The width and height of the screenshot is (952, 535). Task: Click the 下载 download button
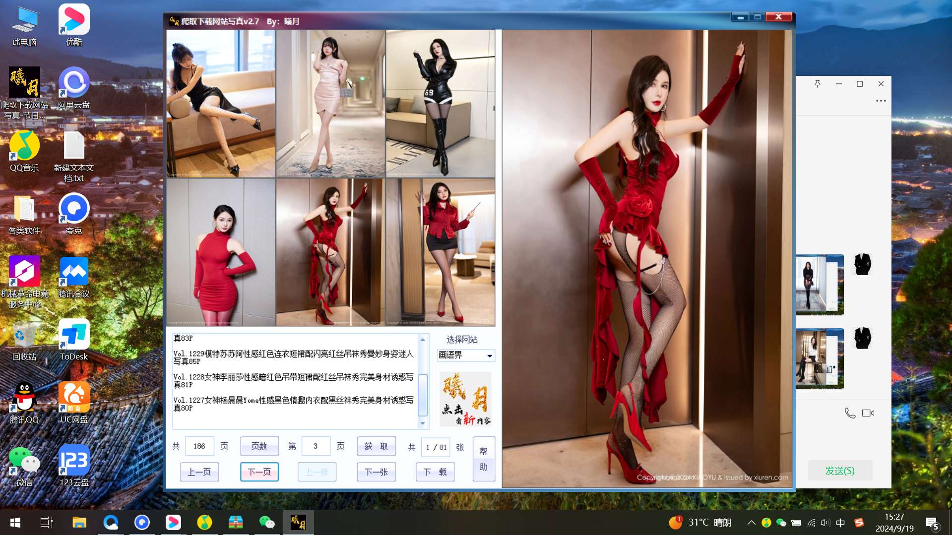point(435,472)
